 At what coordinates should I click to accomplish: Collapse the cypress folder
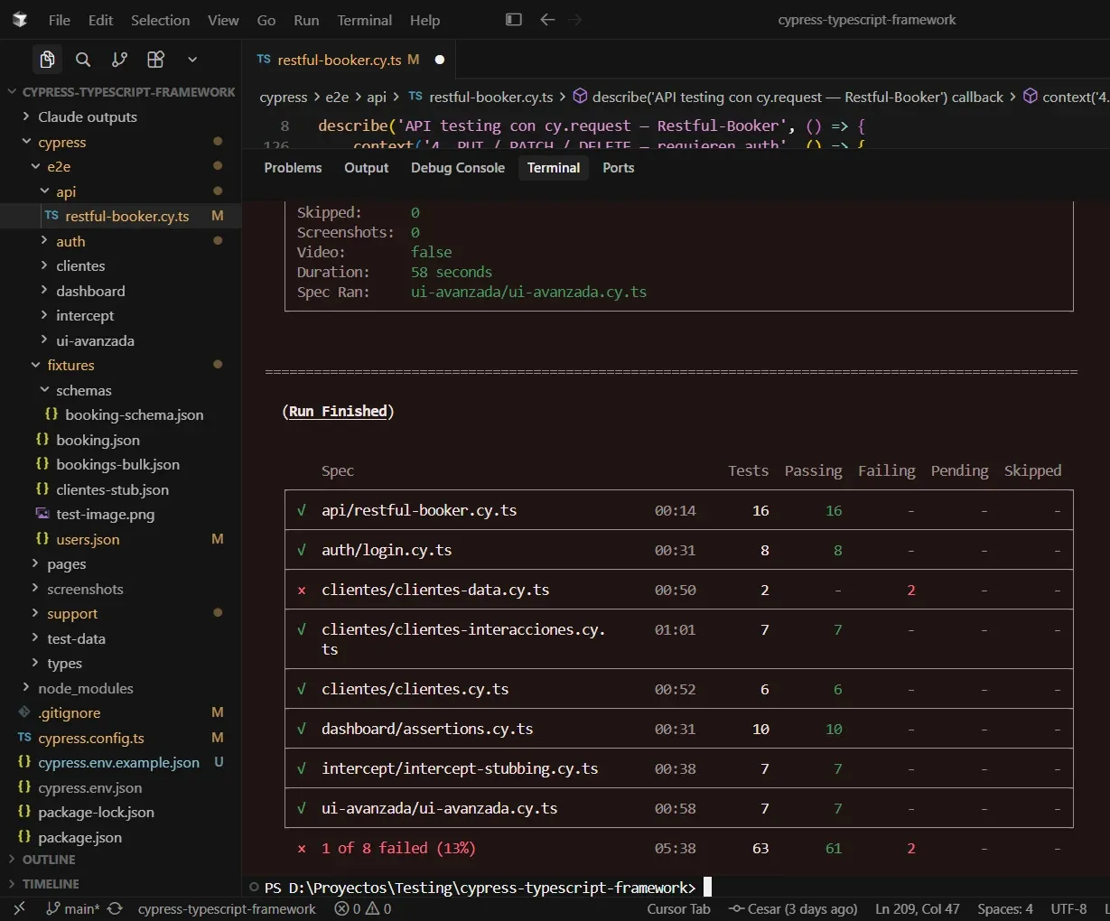121,143
